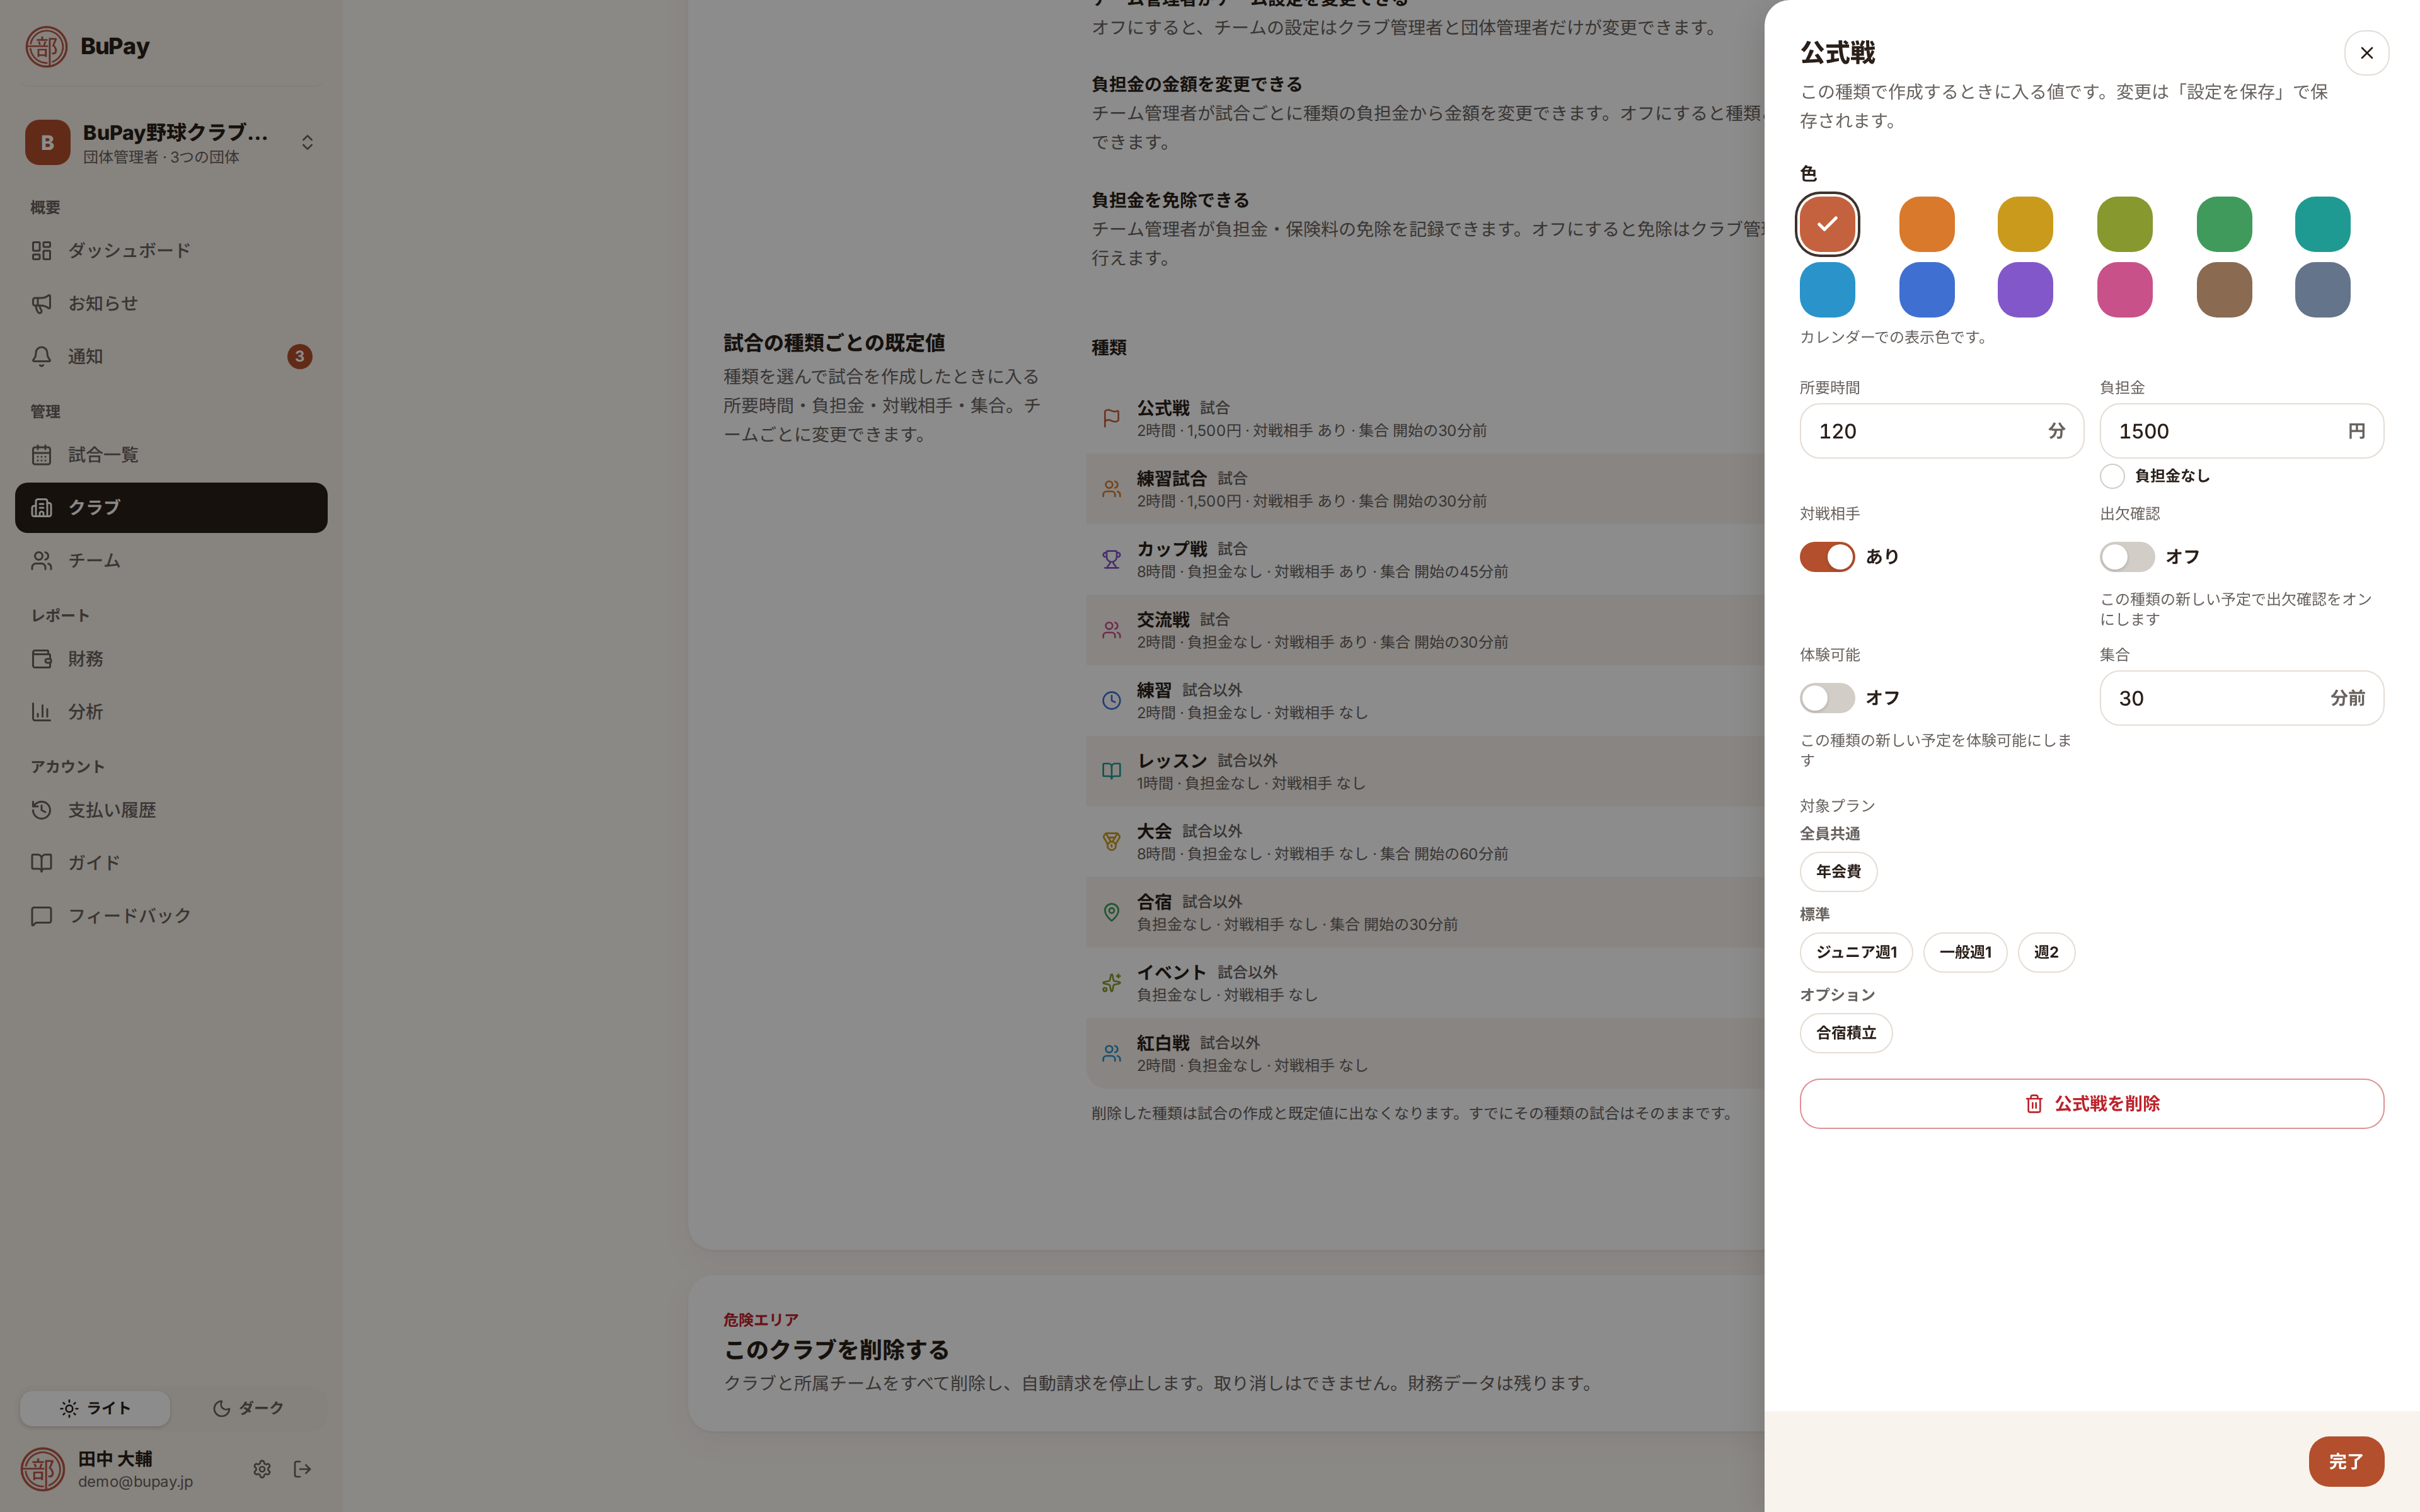Click the flag icon of 公式戦 row
Screen dimensions: 2420x1512
(1111, 418)
